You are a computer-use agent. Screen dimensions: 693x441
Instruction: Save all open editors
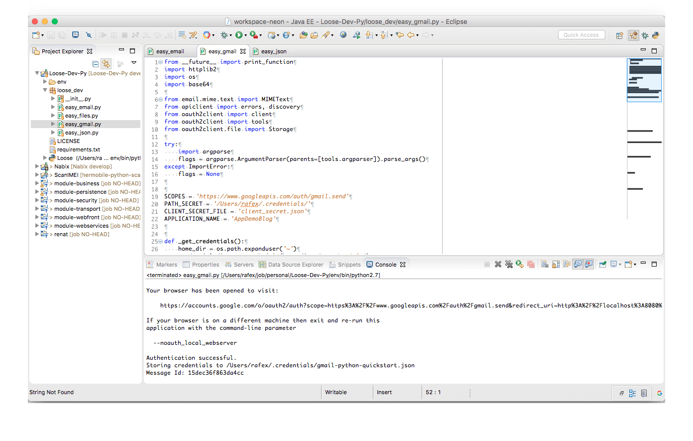[x=63, y=35]
